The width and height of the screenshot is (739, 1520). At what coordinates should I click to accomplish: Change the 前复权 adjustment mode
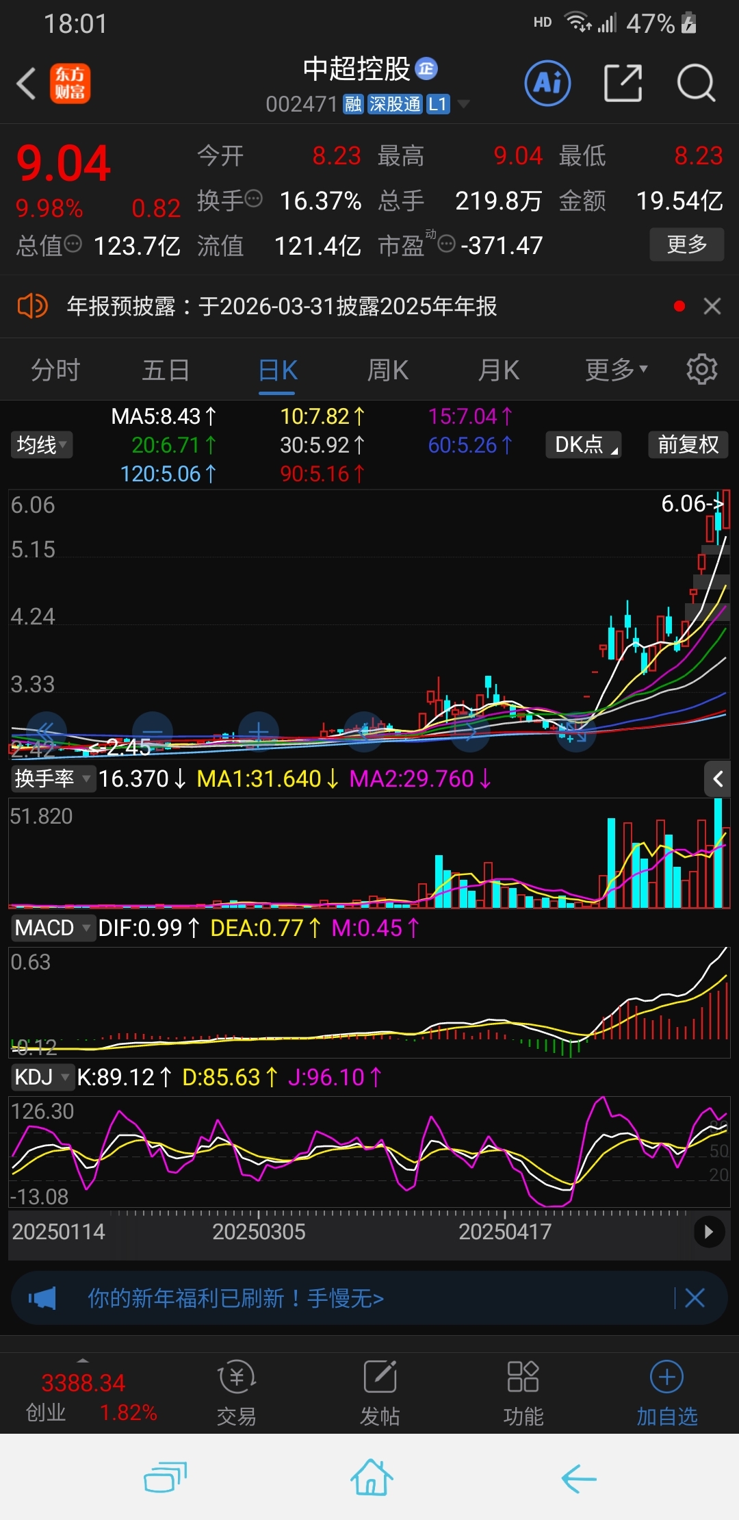point(688,445)
